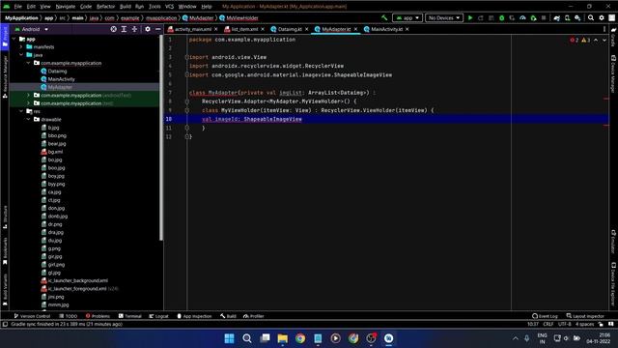Image resolution: width=618 pixels, height=348 pixels.
Task: Hide the Project panel with minus icon
Action: click(x=158, y=29)
